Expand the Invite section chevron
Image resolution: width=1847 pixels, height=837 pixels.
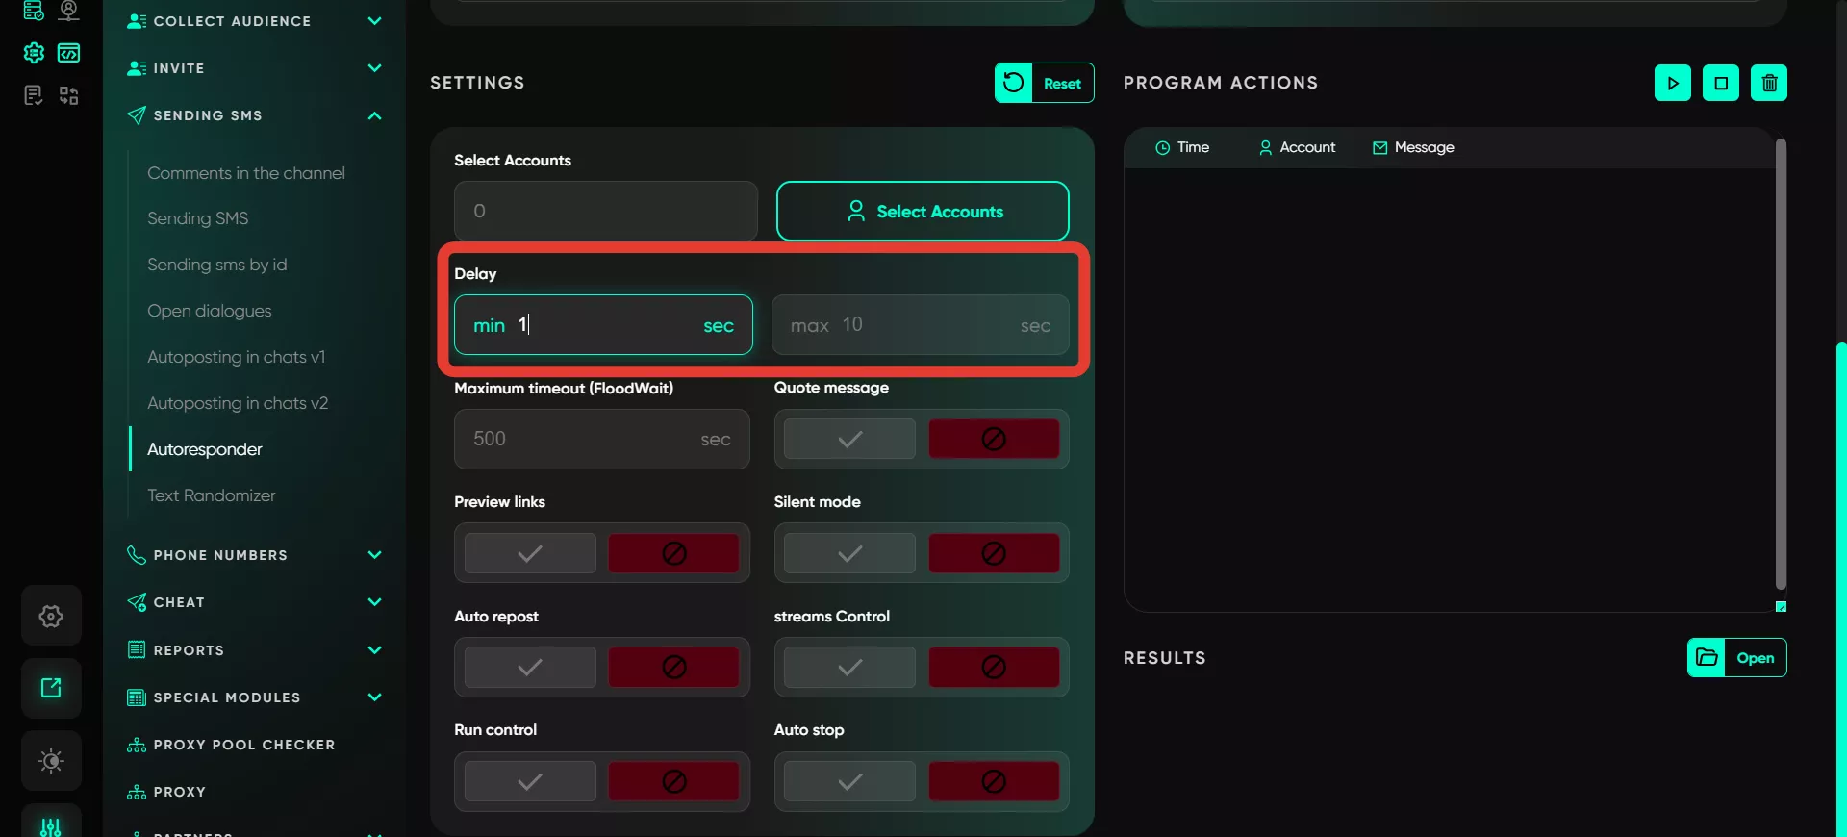coord(374,68)
